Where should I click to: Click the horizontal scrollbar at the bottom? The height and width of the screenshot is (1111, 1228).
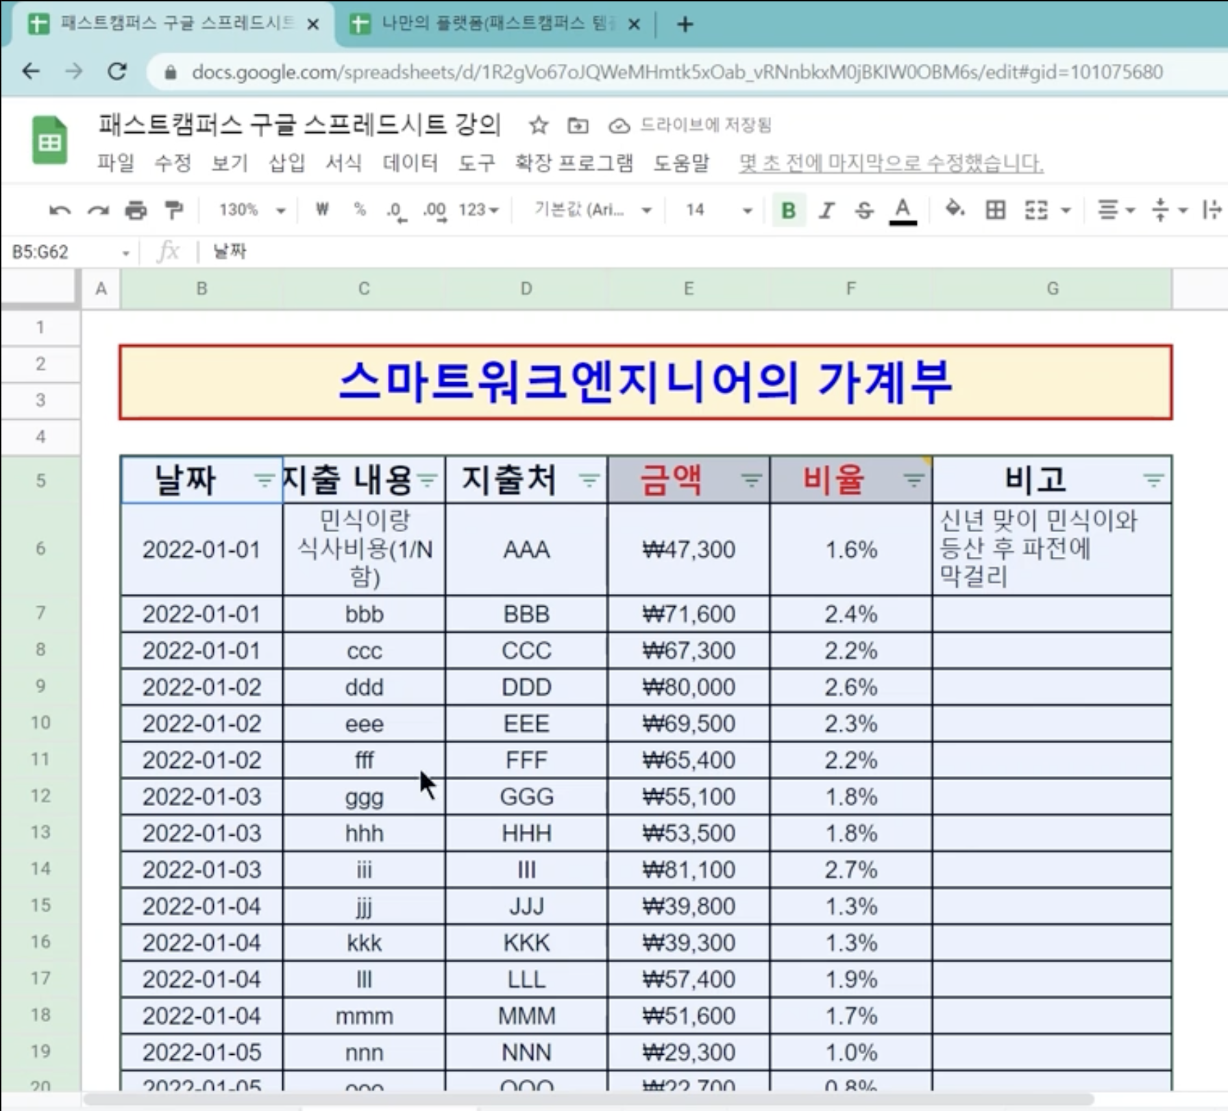pos(589,1100)
